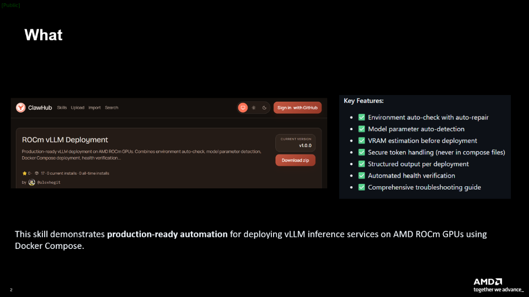
Task: Click the skill description paragraph text
Action: coord(142,155)
